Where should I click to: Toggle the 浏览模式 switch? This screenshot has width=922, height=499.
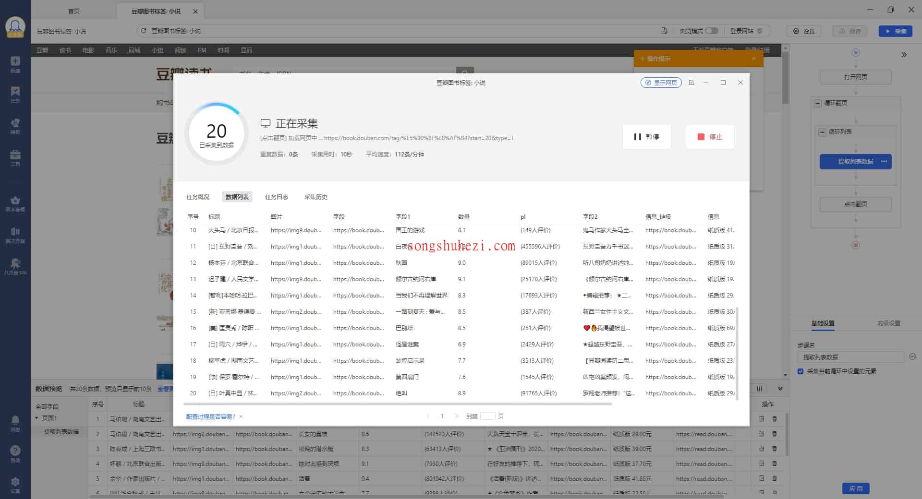pos(712,31)
